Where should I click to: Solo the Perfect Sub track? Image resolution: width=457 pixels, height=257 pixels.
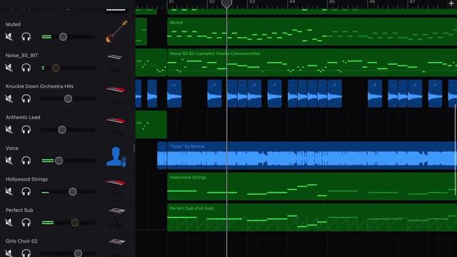(x=26, y=222)
